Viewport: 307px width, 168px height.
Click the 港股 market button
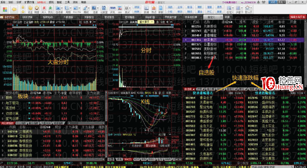pyautogui.click(x=209, y=7)
